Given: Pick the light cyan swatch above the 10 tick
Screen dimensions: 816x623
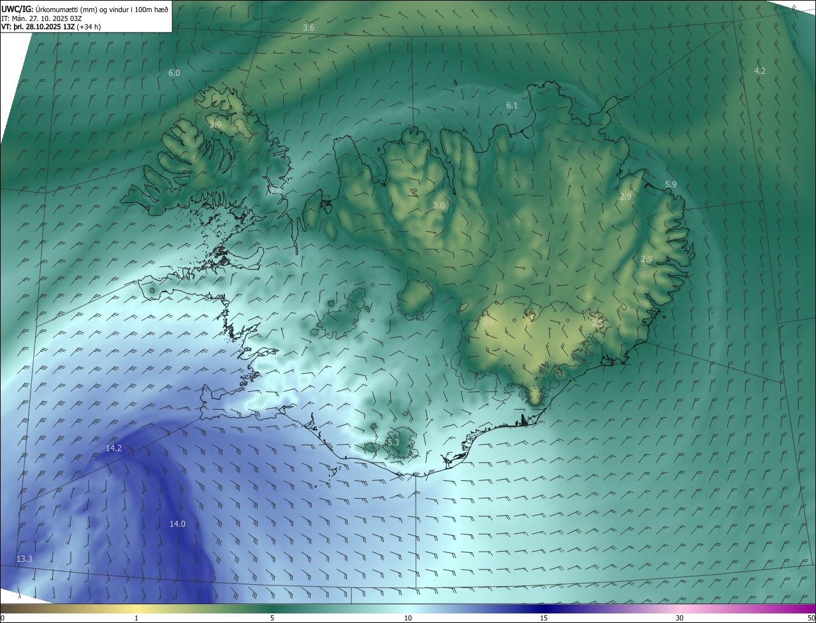Looking at the screenshot, I should click(408, 608).
